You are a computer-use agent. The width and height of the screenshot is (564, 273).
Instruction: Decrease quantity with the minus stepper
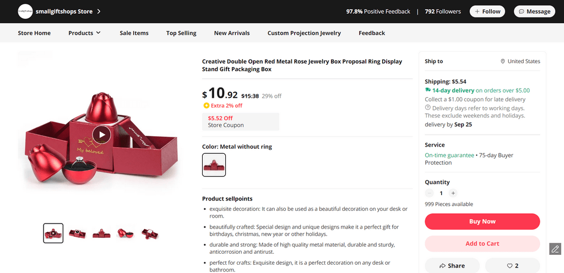[x=430, y=193]
